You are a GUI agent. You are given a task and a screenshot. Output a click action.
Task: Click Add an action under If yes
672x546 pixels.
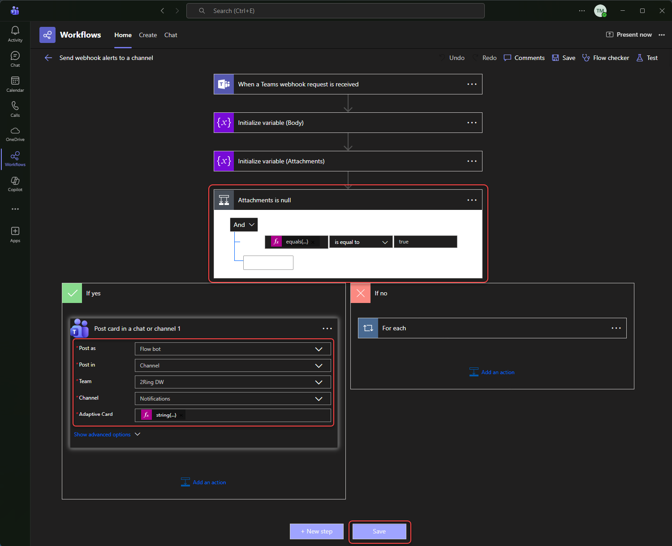[203, 482]
